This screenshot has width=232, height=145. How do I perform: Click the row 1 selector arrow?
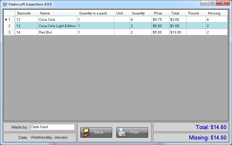(6, 20)
